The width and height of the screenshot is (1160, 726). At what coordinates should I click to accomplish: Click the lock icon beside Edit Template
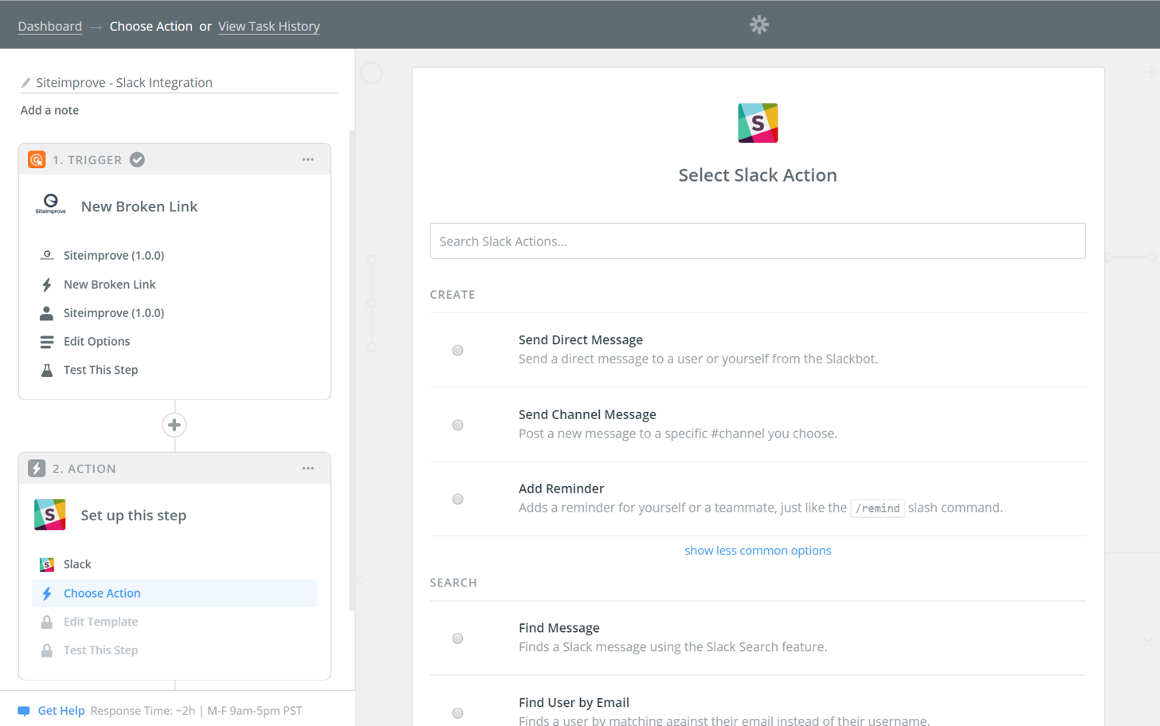pos(47,622)
